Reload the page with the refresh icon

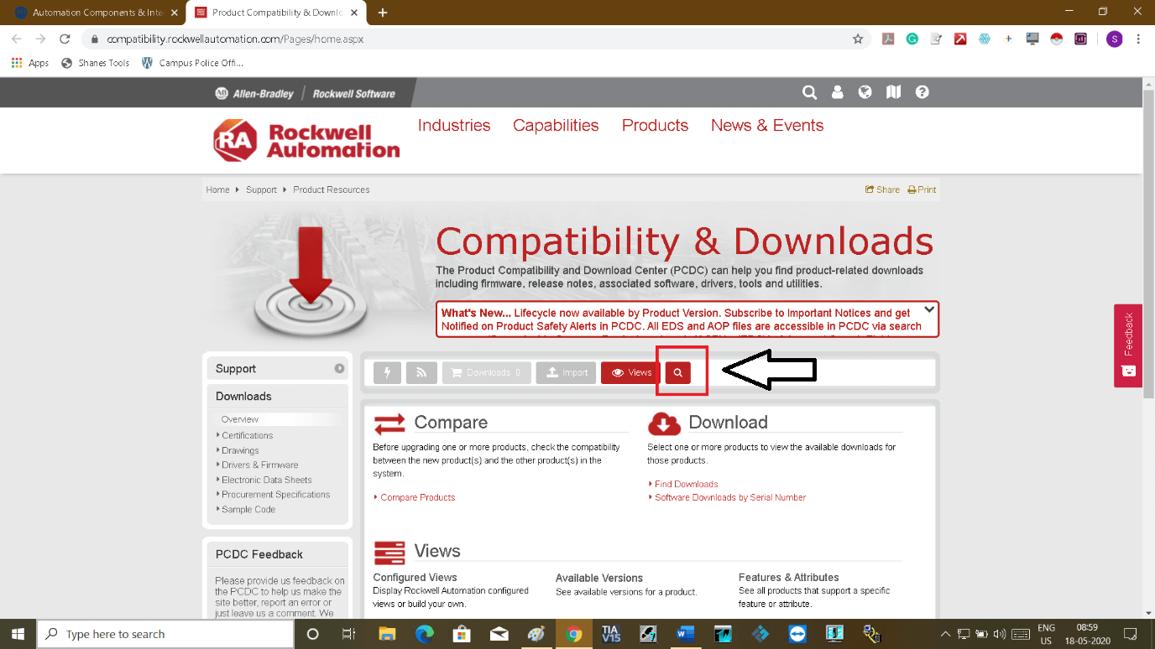65,39
